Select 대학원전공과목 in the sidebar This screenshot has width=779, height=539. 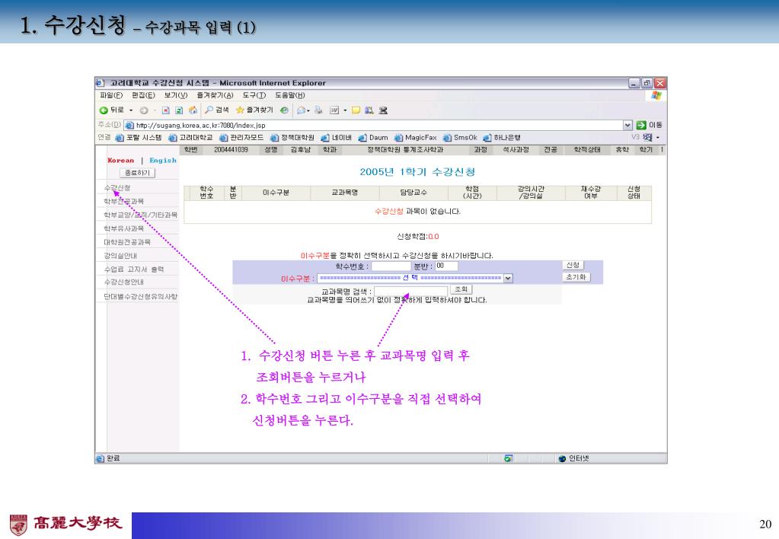pyautogui.click(x=126, y=242)
